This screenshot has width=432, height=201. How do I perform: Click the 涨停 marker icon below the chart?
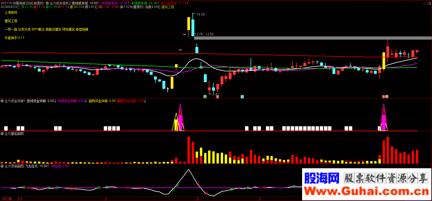click(x=385, y=97)
